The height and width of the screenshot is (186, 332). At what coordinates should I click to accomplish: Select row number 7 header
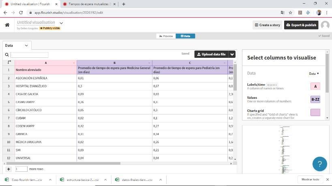coord(9,118)
